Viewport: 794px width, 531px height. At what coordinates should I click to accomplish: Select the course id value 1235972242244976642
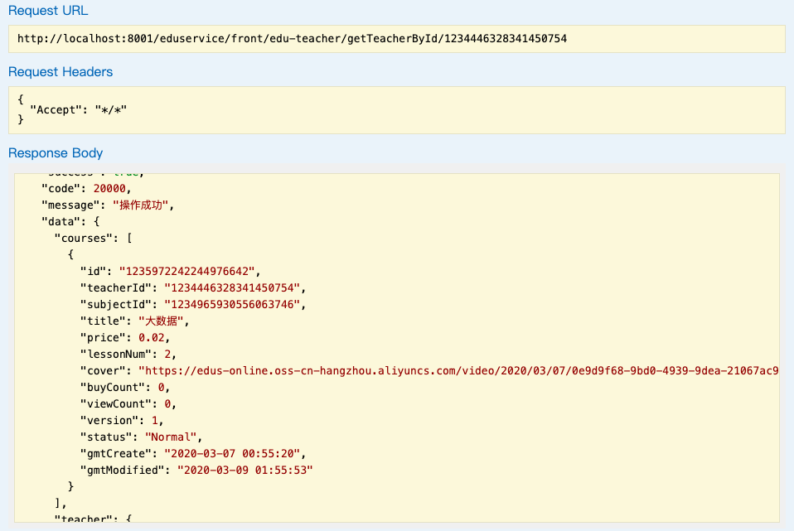coord(190,272)
